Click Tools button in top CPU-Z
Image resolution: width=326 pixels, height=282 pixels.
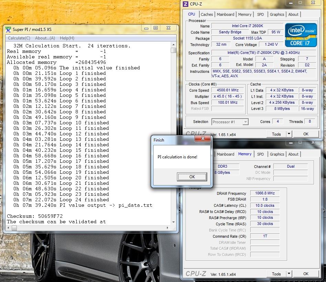[x=276, y=134]
